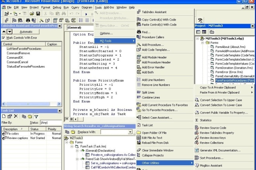Collapse the Forms folder in Project explorer
Viewport: 256px width, 170px height.
click(202, 43)
